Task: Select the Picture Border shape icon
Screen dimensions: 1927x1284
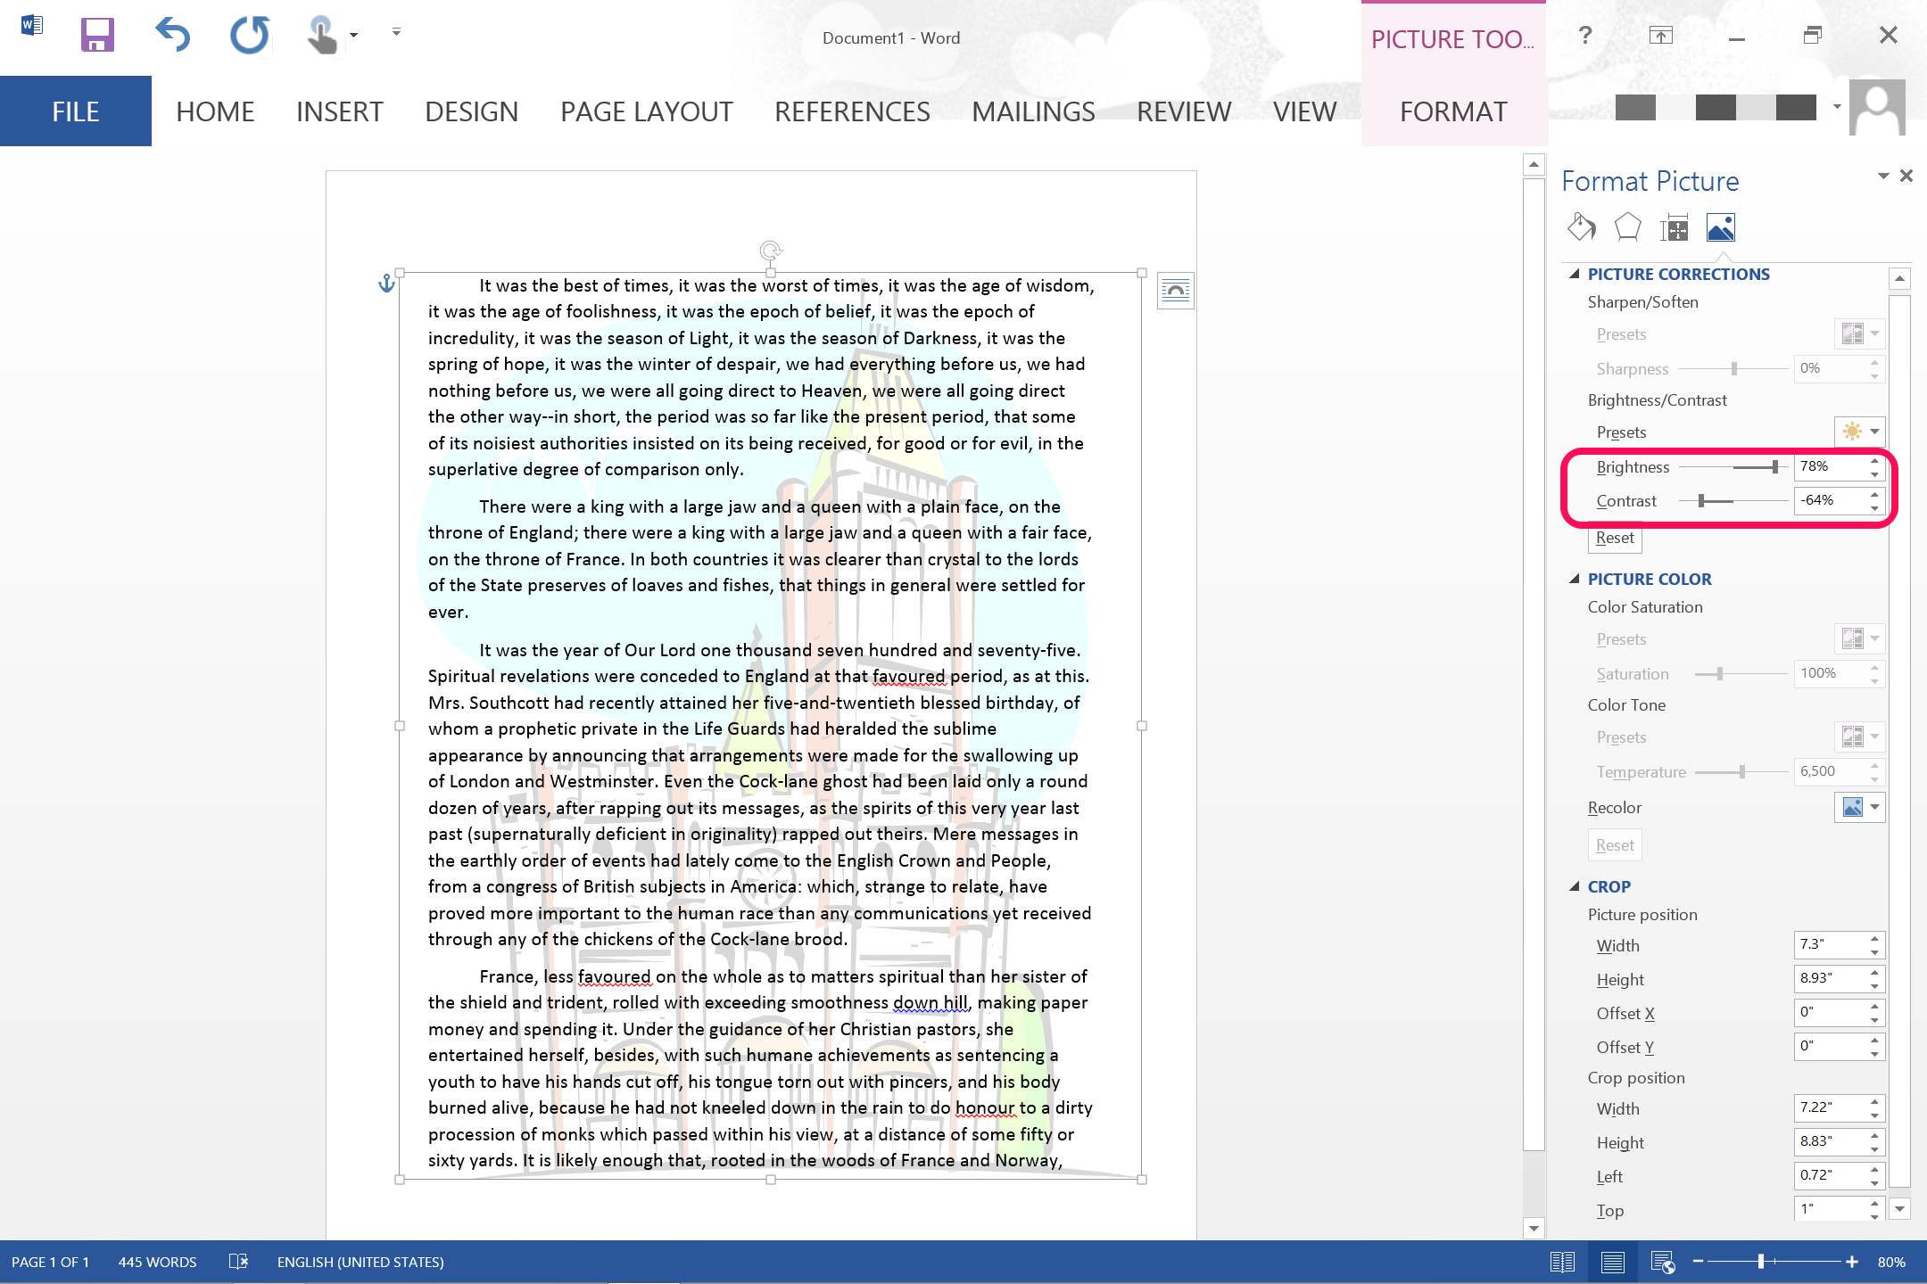Action: (x=1627, y=226)
